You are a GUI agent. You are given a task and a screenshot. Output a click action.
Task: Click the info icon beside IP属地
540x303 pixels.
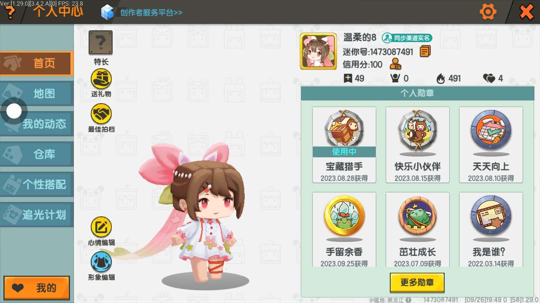coord(409,300)
